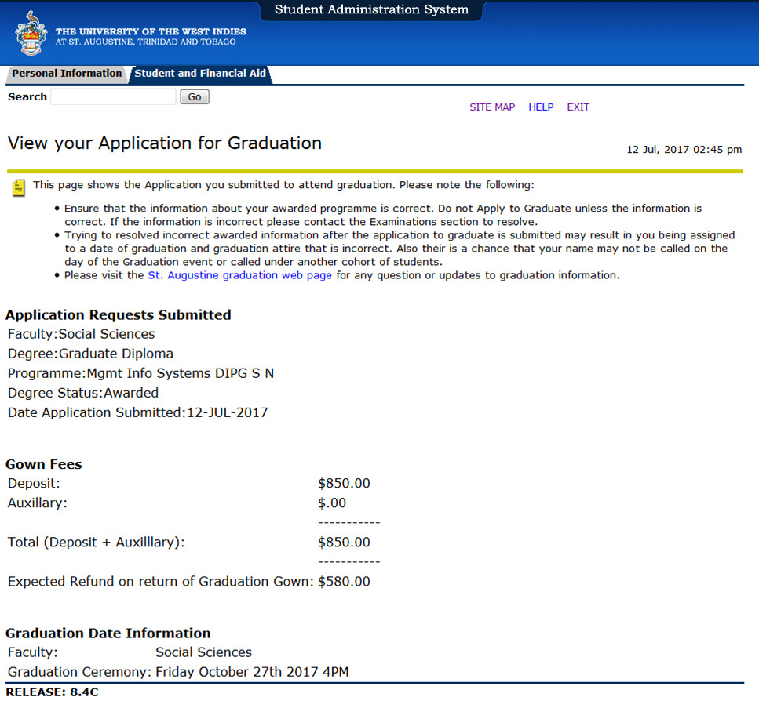Click the 'Search' label
This screenshot has height=708, width=759.
point(27,96)
